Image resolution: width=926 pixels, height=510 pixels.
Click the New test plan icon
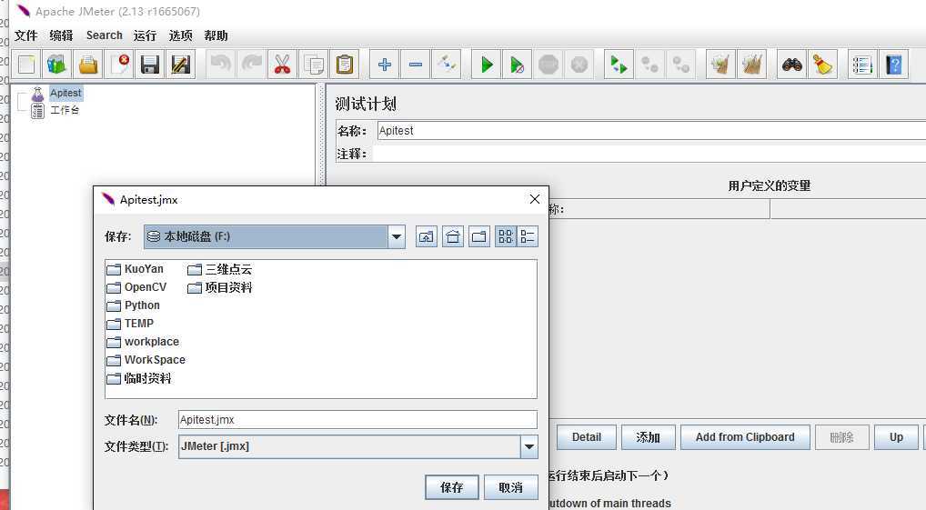(26, 65)
